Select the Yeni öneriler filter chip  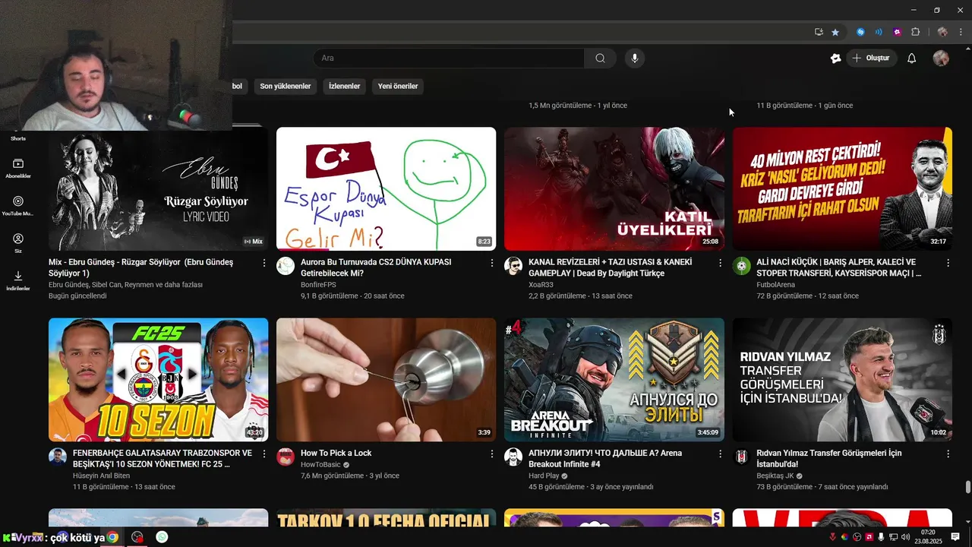pos(398,87)
